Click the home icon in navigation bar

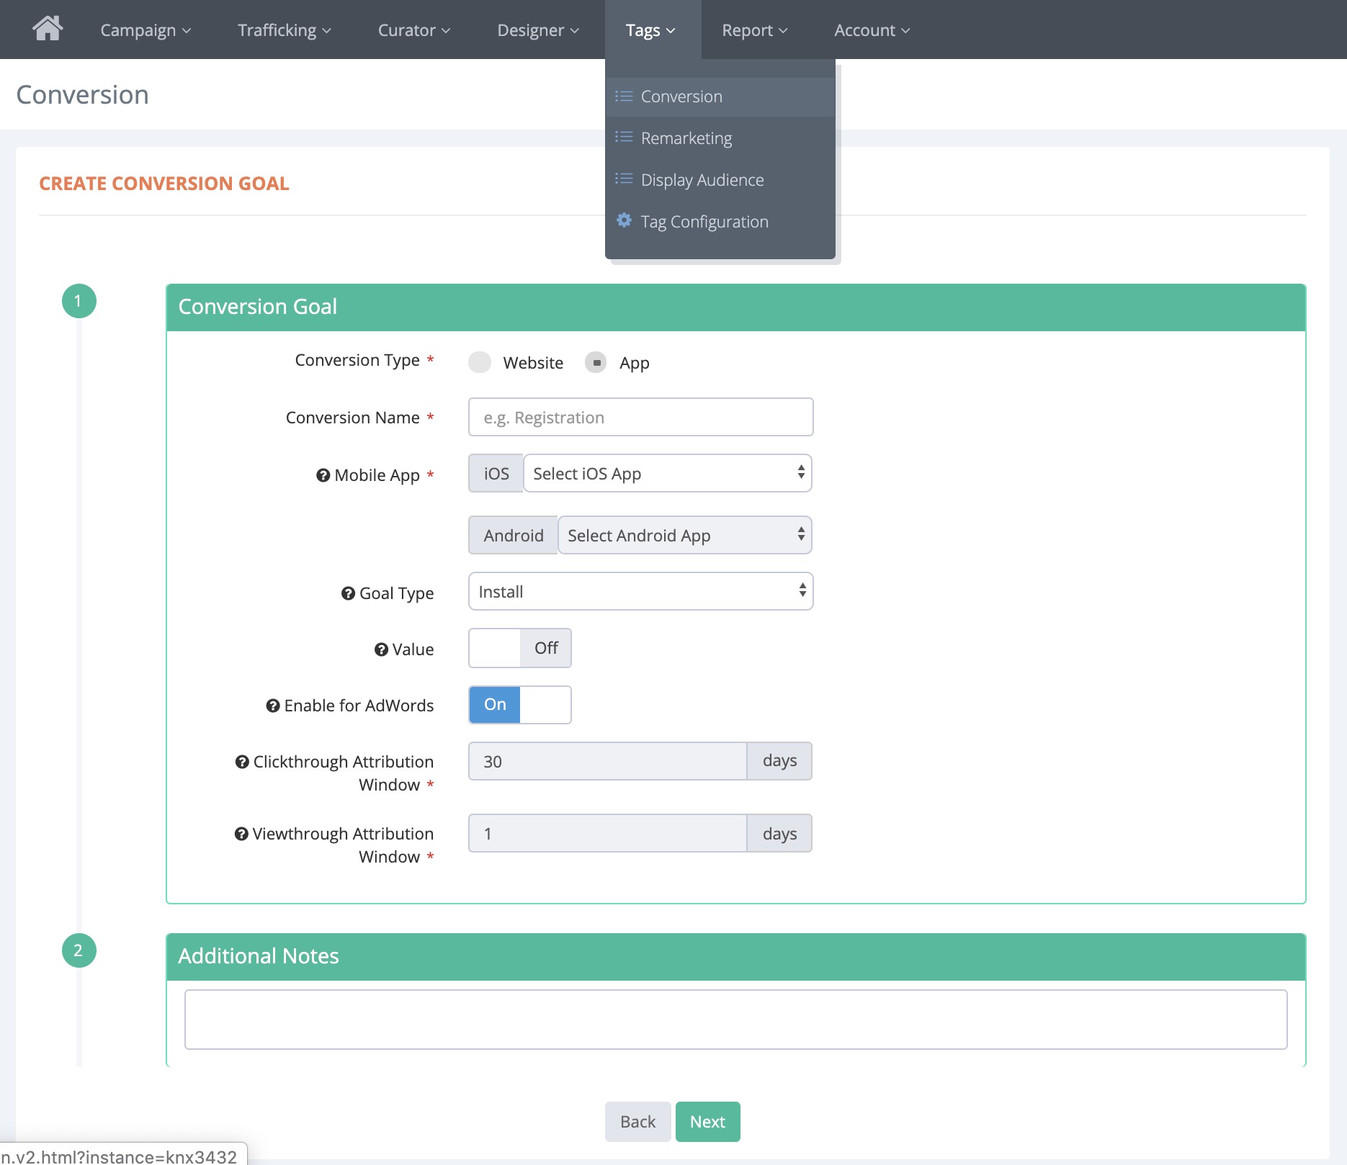(x=48, y=29)
